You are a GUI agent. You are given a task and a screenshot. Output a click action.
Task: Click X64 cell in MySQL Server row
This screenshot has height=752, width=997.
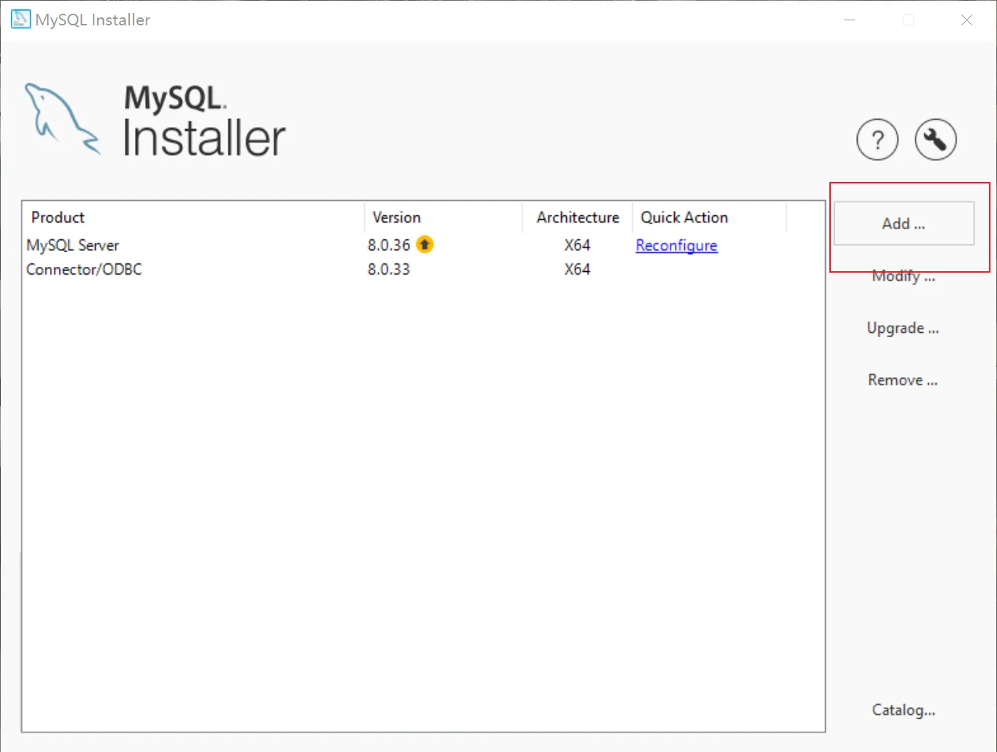point(578,245)
